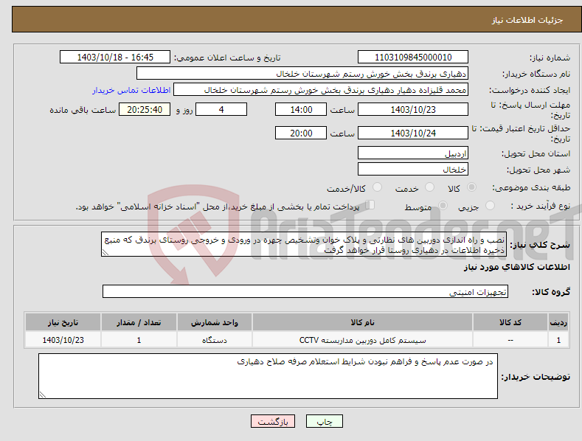Screen dimensions: 582x441
Task: Click the سیستم کامل دوربین مداربسته CCTV cell
Action: [362, 340]
